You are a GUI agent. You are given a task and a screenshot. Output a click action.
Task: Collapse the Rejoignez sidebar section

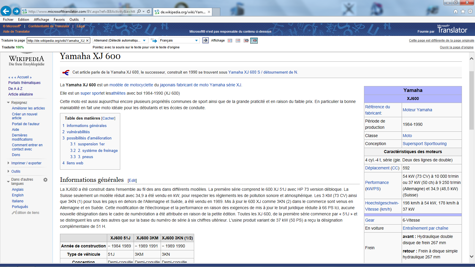point(8,103)
